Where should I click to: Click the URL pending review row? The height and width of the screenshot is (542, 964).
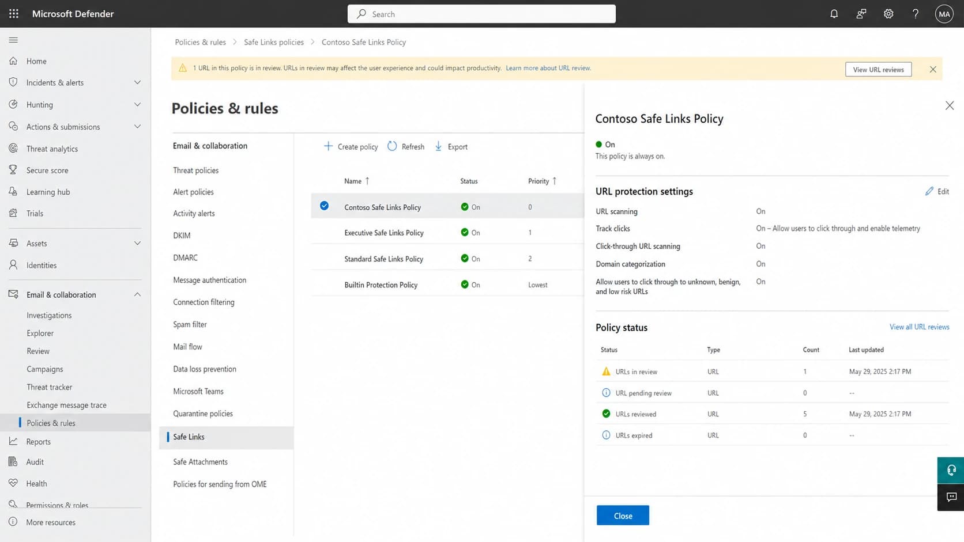pyautogui.click(x=772, y=393)
